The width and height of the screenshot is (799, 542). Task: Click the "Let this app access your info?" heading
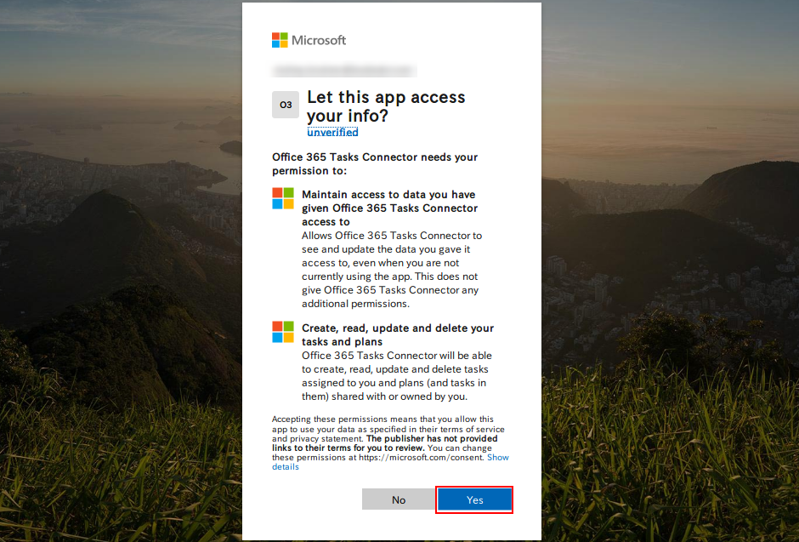(x=385, y=106)
